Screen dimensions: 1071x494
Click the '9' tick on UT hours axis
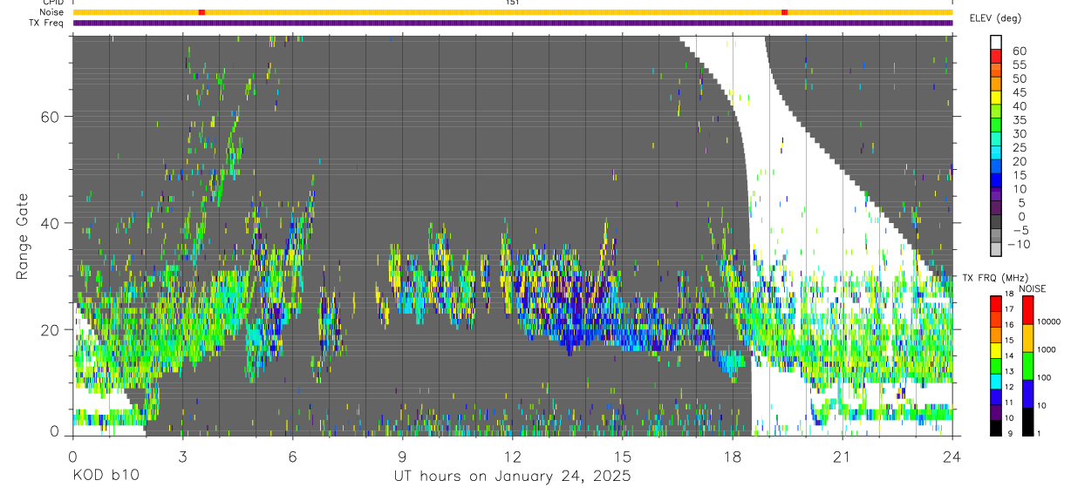403,456
